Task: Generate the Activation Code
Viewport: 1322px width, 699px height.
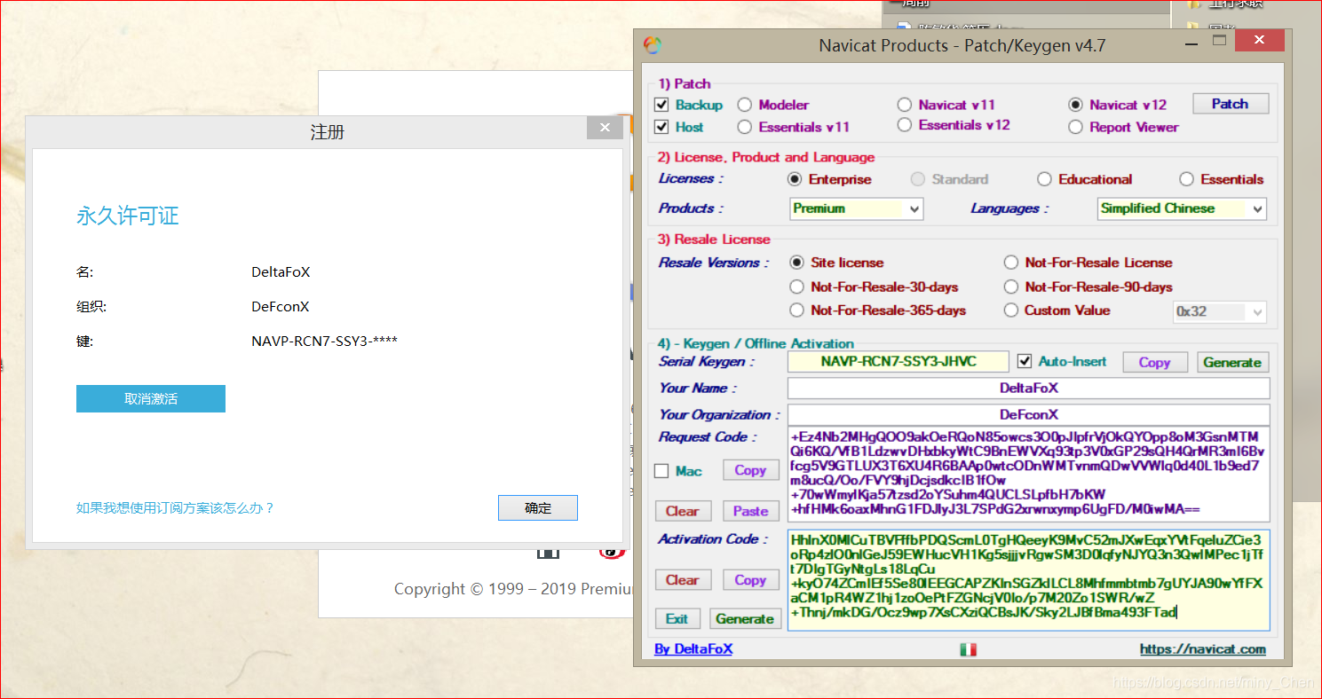Action: coord(745,619)
